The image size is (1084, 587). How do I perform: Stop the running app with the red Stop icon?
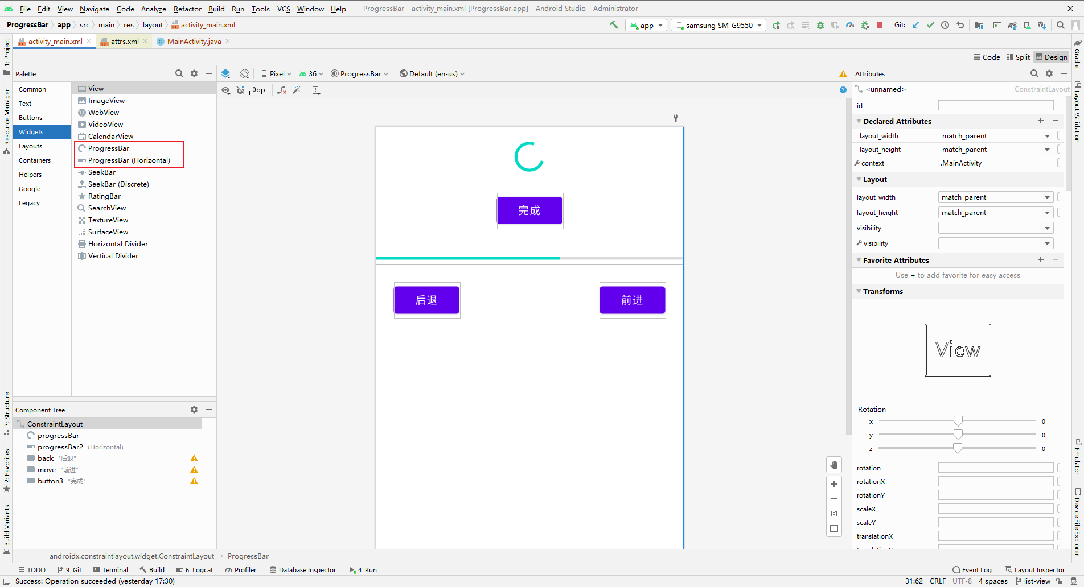tap(879, 25)
